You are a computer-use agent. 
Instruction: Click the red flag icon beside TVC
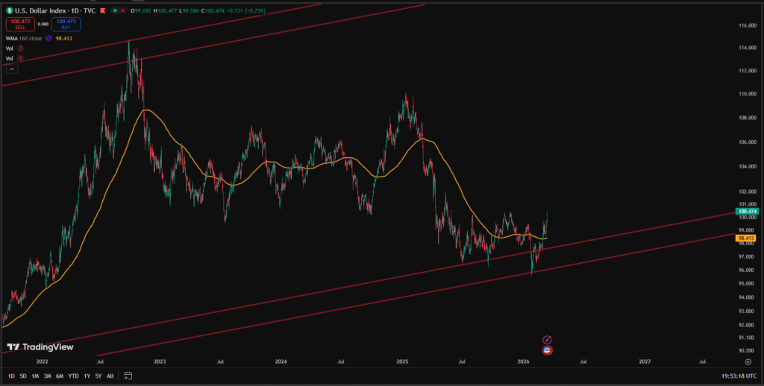[102, 10]
